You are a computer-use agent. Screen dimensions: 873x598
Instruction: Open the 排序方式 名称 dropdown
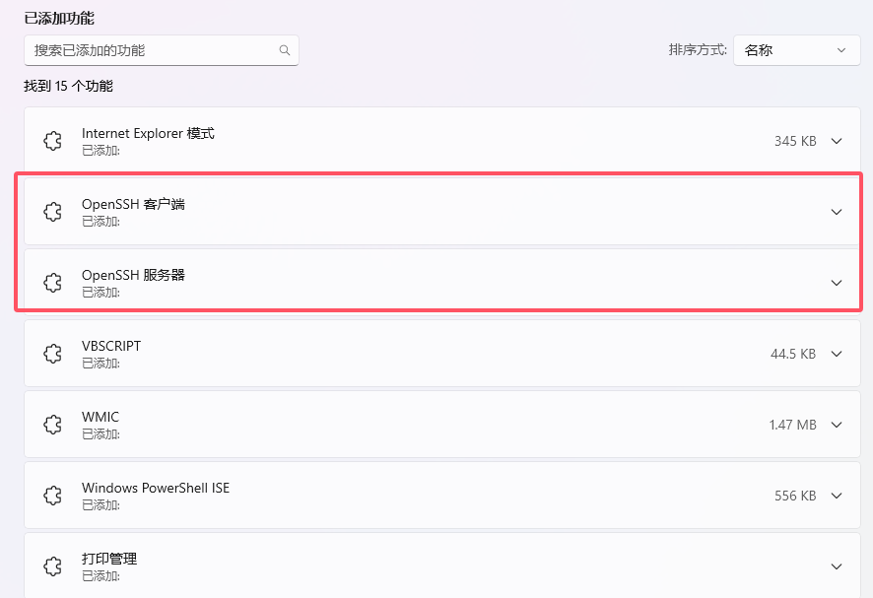pyautogui.click(x=796, y=50)
